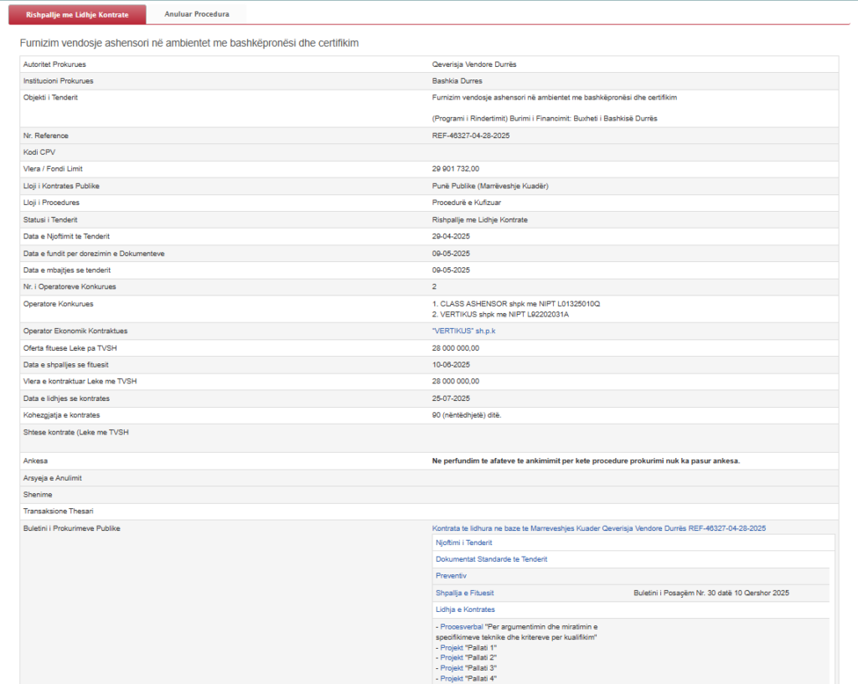The image size is (858, 684).
Task: Click the bold Ankesa notice text
Action: 586,461
